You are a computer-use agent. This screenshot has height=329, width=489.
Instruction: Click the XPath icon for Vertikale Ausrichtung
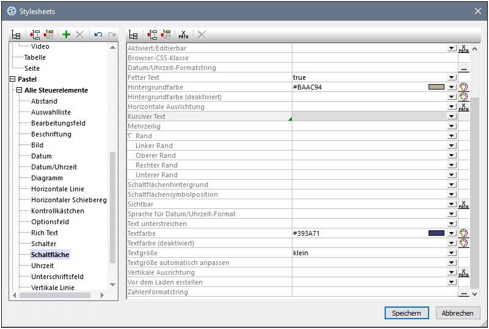tap(464, 272)
